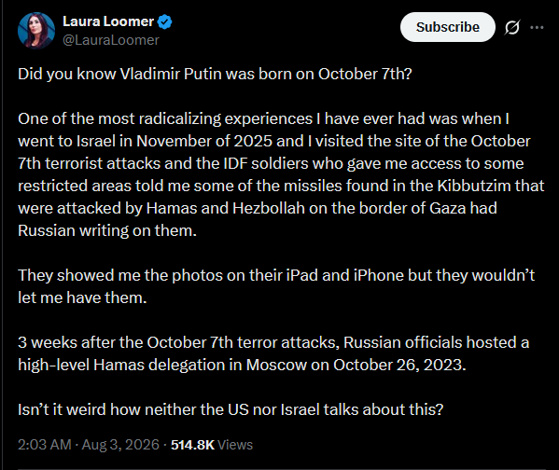Click the sentence about Putin's October 7th birthday

(215, 74)
